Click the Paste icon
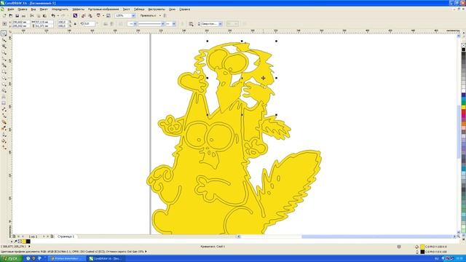The image size is (466, 262). 44,15
